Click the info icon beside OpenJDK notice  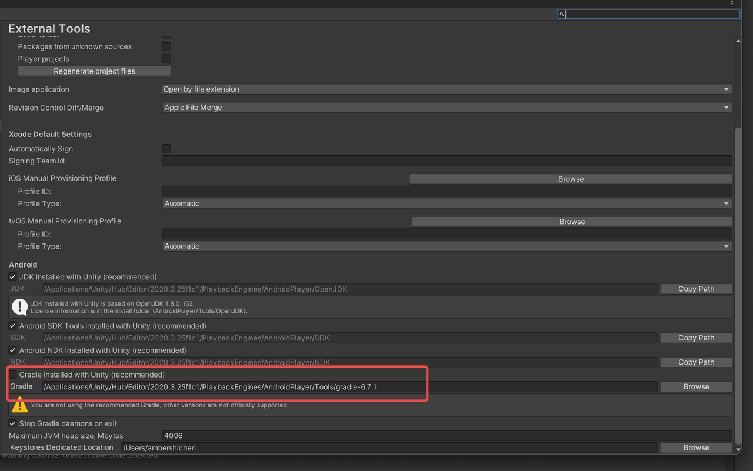point(19,307)
